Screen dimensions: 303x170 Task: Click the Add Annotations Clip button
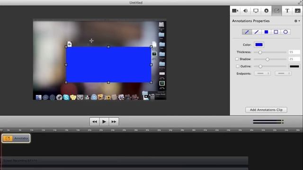click(266, 110)
